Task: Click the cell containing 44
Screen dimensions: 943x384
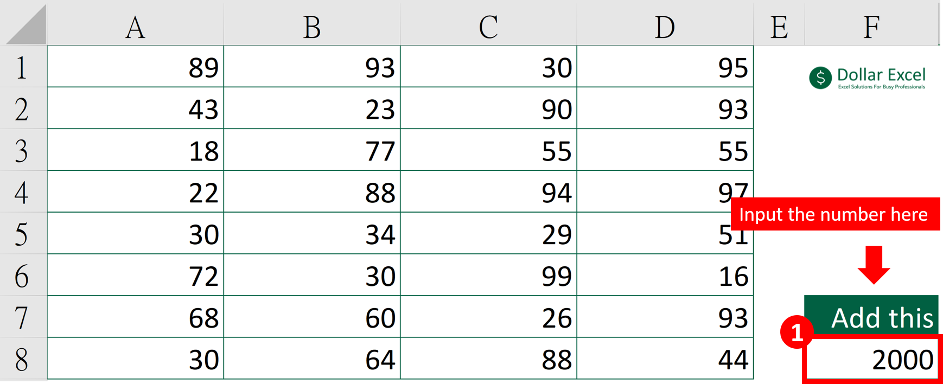Action: 663,358
